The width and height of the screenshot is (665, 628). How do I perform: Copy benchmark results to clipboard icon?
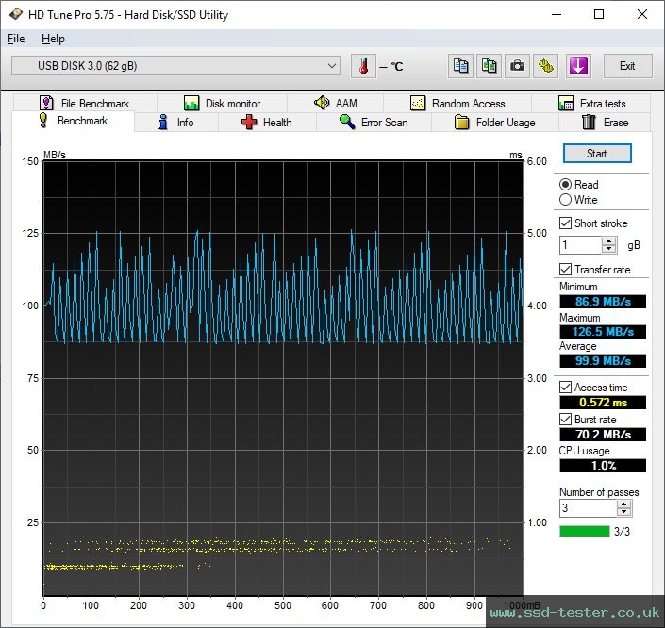[460, 66]
